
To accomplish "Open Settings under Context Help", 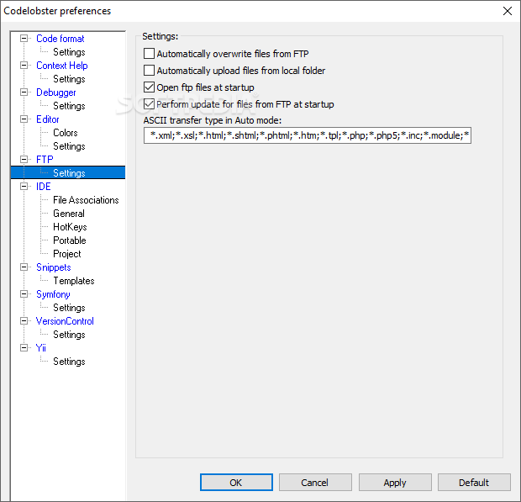I will click(x=69, y=79).
